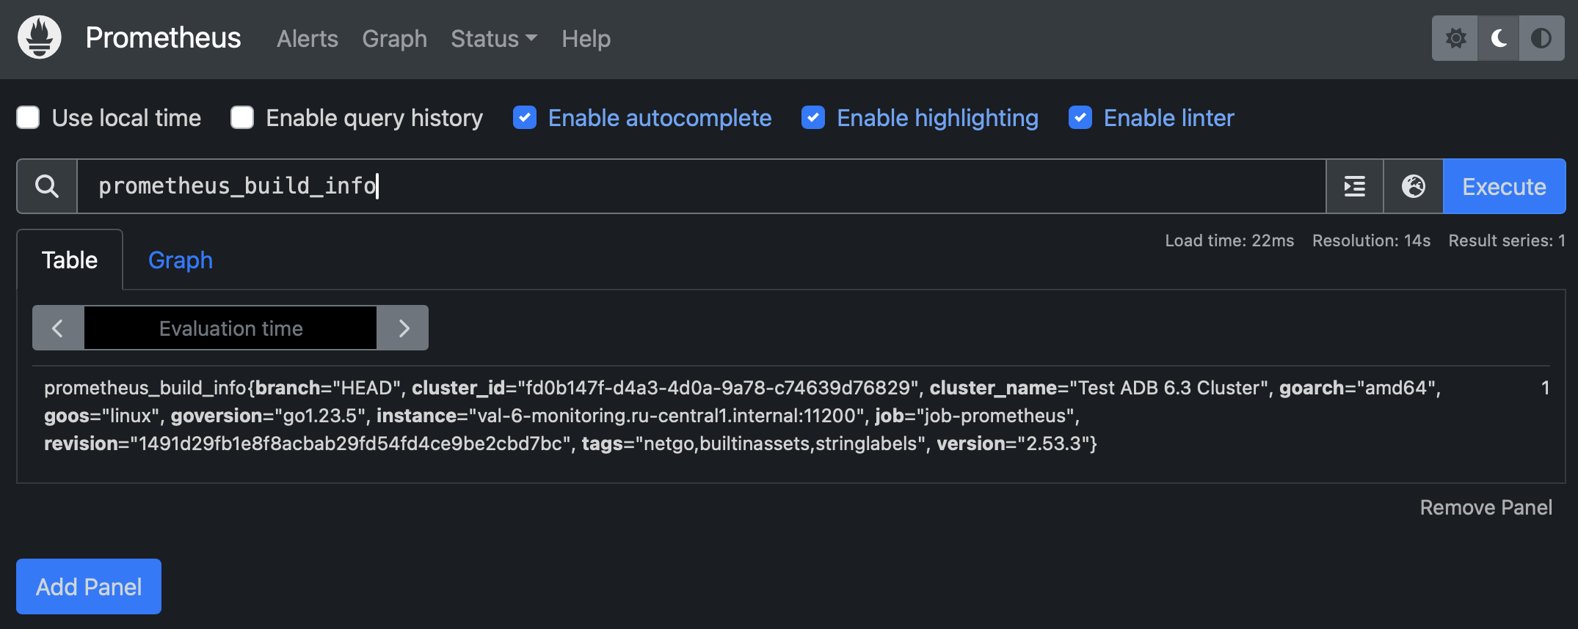
Task: Disable the linter checkbox
Action: pos(1080,117)
